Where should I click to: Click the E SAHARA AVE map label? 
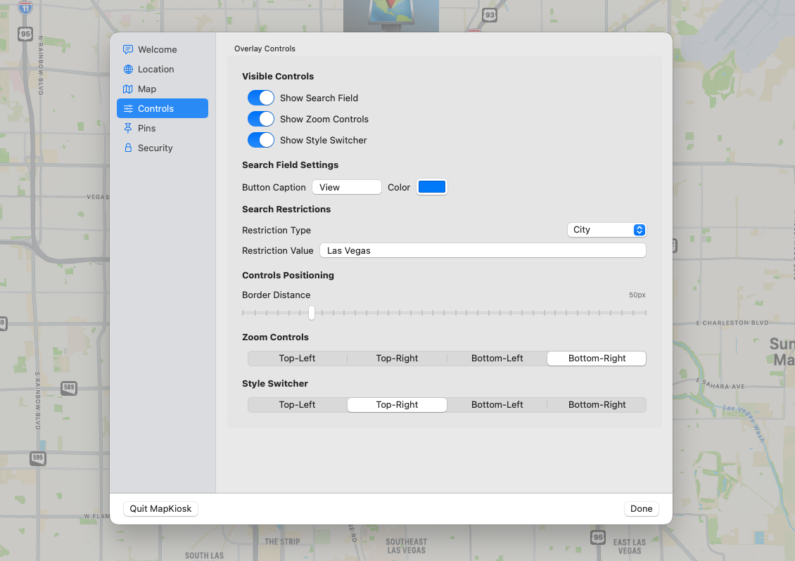pyautogui.click(x=720, y=384)
